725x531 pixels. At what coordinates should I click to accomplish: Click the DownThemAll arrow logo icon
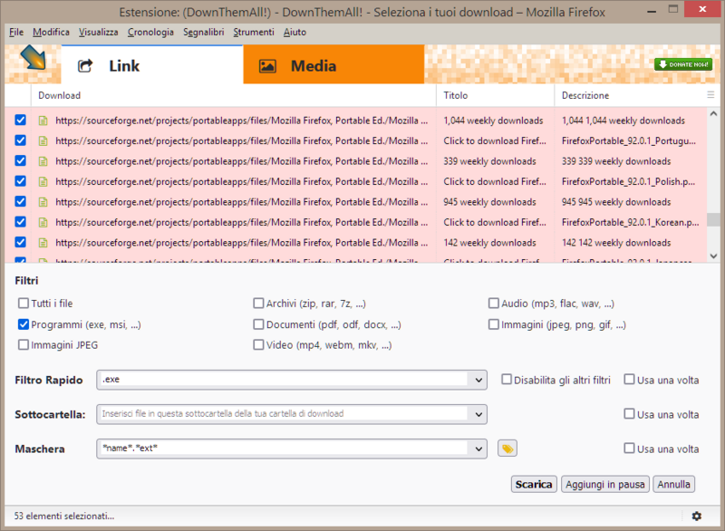(x=34, y=57)
